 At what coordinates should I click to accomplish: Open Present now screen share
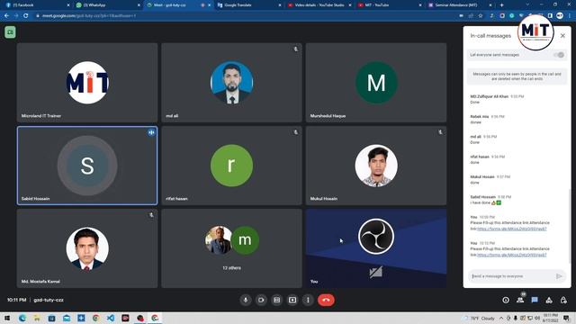click(292, 300)
